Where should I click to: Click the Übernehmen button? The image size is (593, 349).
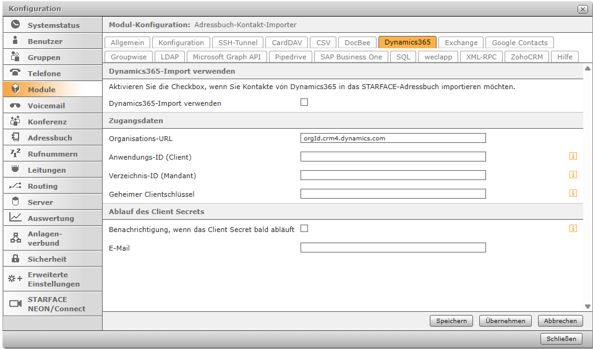[x=505, y=321]
